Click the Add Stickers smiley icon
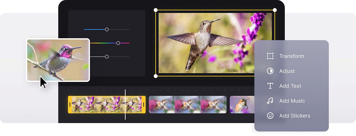This screenshot has width=356, height=136. tap(270, 116)
